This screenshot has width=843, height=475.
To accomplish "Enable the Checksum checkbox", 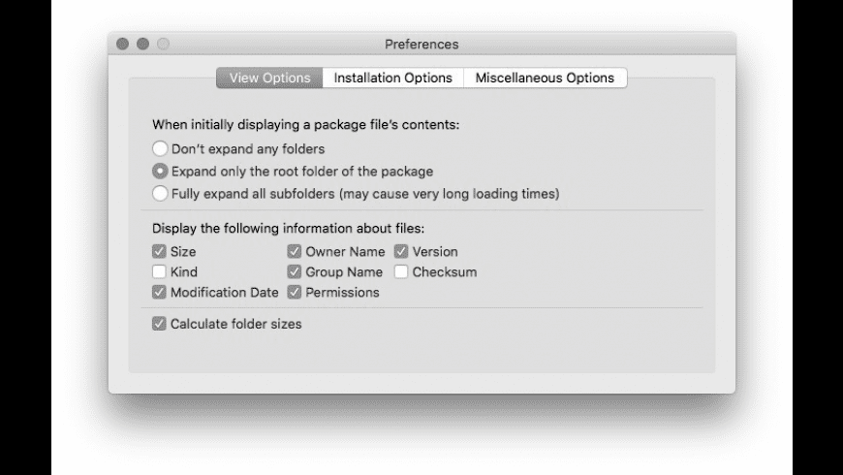I will click(x=401, y=272).
